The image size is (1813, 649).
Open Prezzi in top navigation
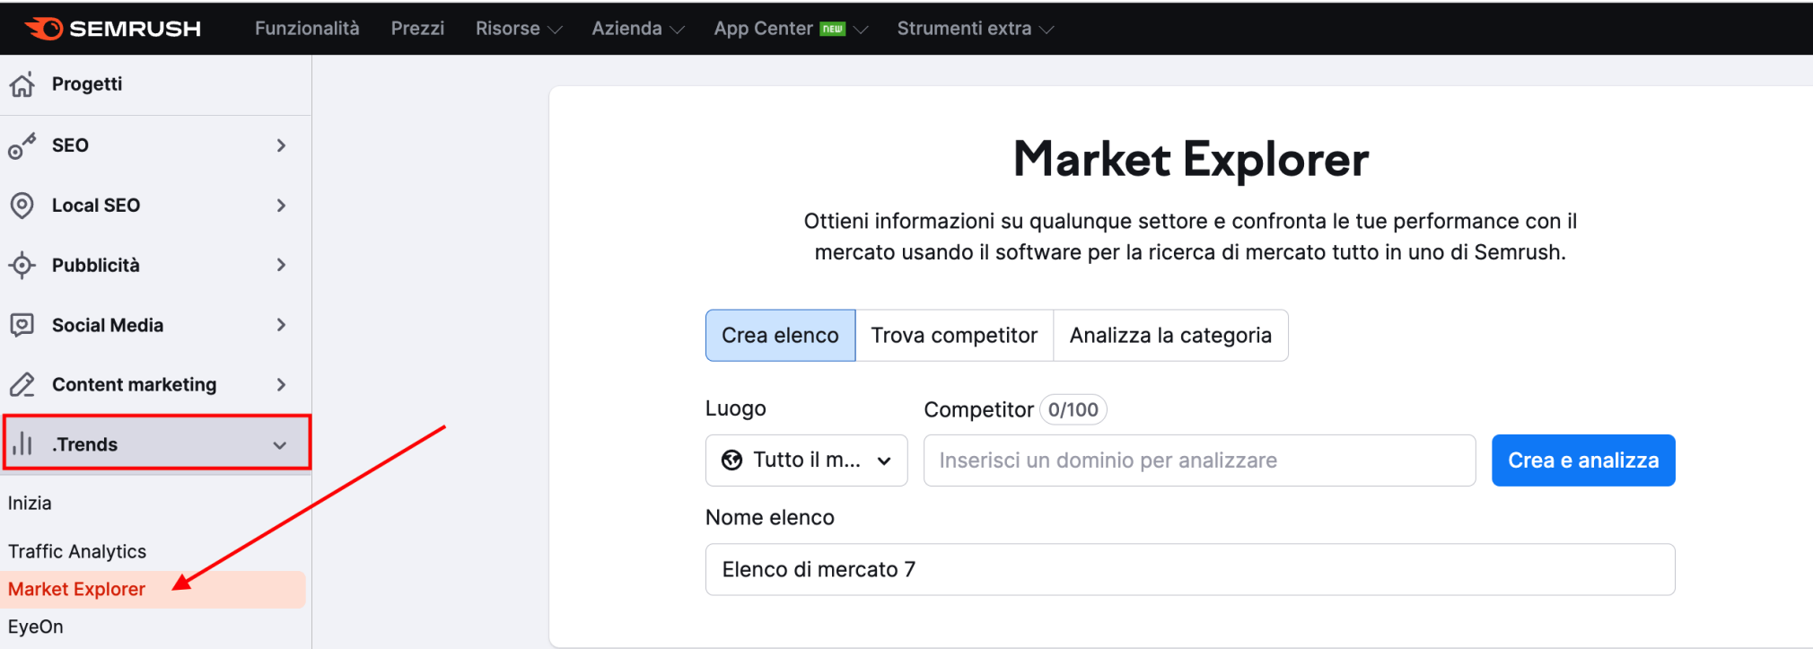pos(417,29)
